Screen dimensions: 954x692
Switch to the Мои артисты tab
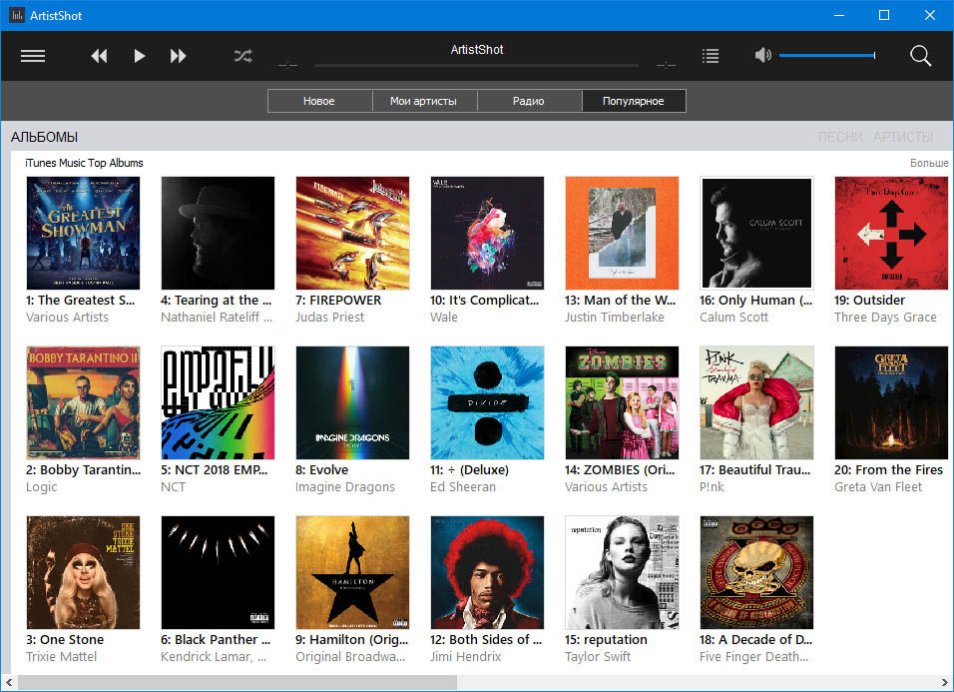click(424, 101)
